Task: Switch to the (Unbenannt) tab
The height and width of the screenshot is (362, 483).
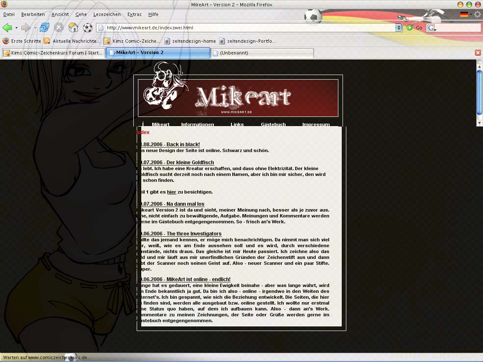Action: pos(262,53)
